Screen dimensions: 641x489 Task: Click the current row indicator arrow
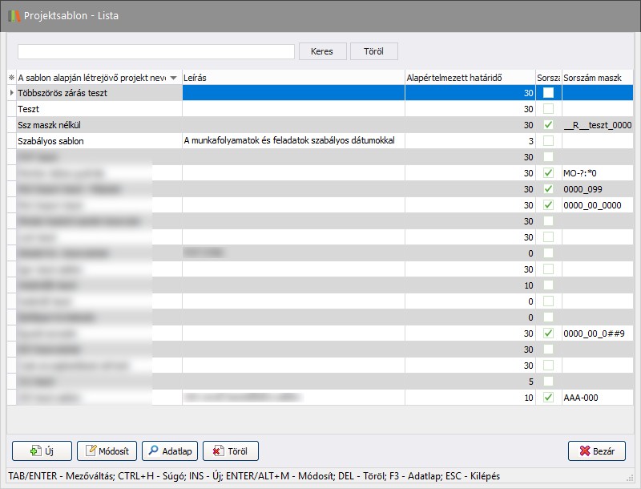pyautogui.click(x=11, y=93)
